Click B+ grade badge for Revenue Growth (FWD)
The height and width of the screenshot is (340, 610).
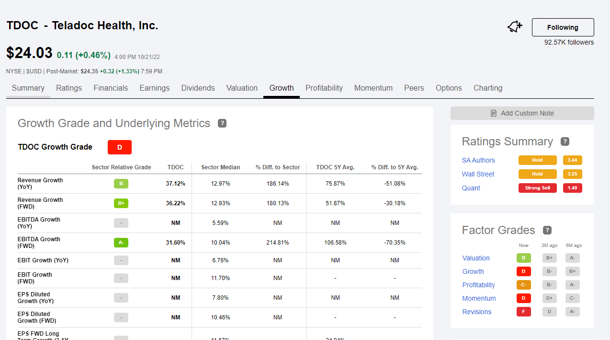click(121, 203)
